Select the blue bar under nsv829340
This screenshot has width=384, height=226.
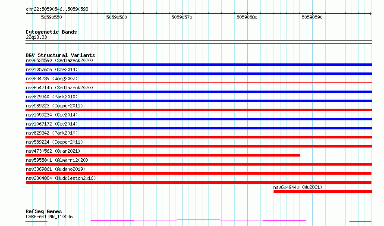(x=198, y=101)
